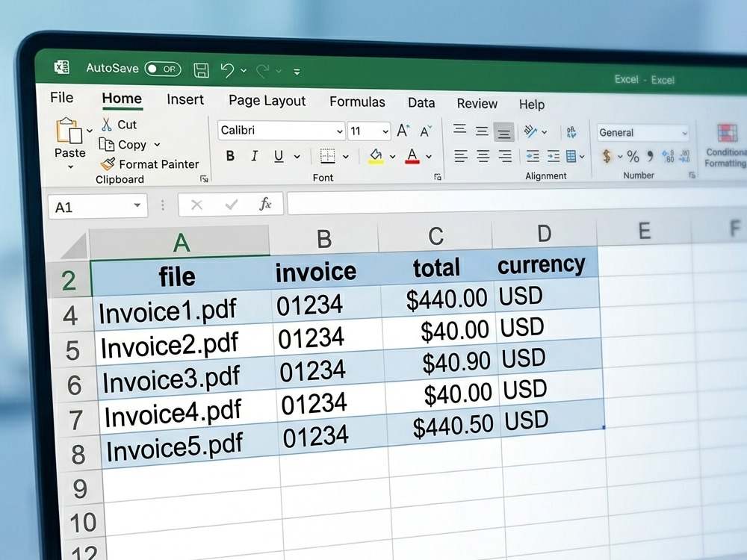Click the Insert Function fx icon

click(265, 205)
